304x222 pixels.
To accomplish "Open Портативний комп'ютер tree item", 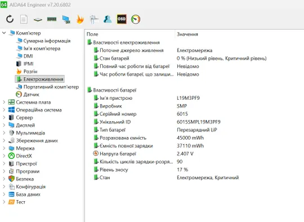I will [x=47, y=87].
